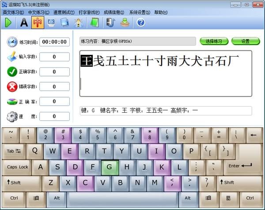Image resolution: width=265 pixels, height=210 pixels.
Task: Click the right Alt key
Action: pyautogui.click(x=188, y=199)
